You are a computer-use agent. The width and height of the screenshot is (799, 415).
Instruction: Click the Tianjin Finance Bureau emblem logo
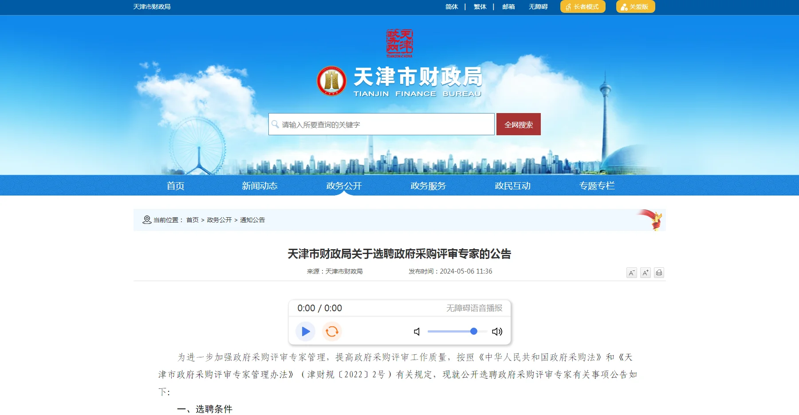[332, 82]
